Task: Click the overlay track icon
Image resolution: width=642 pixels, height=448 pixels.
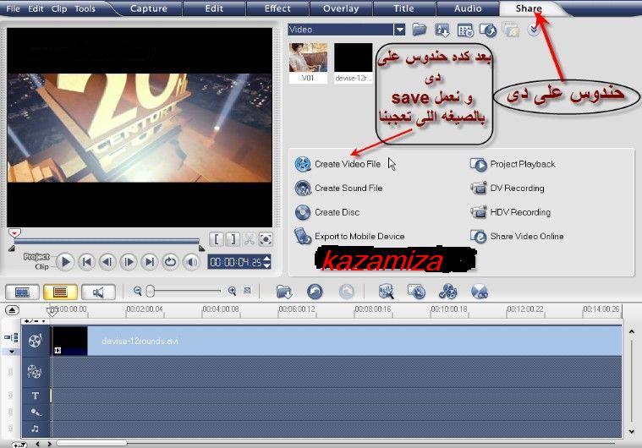Action: [x=35, y=371]
